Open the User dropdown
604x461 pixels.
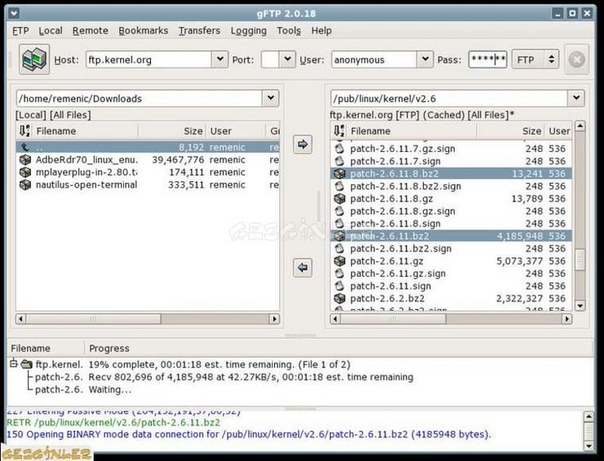pyautogui.click(x=425, y=60)
